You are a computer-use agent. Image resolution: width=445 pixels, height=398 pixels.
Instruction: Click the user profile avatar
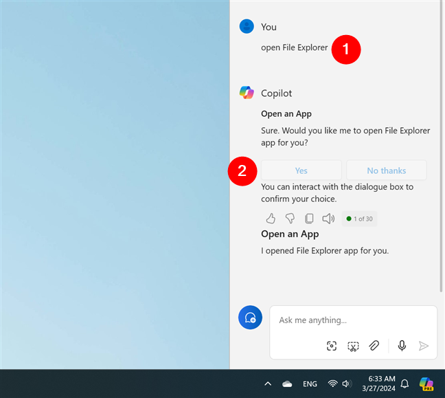[x=247, y=26]
